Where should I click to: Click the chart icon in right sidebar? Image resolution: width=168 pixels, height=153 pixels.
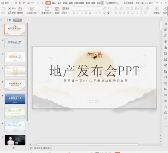166,60
